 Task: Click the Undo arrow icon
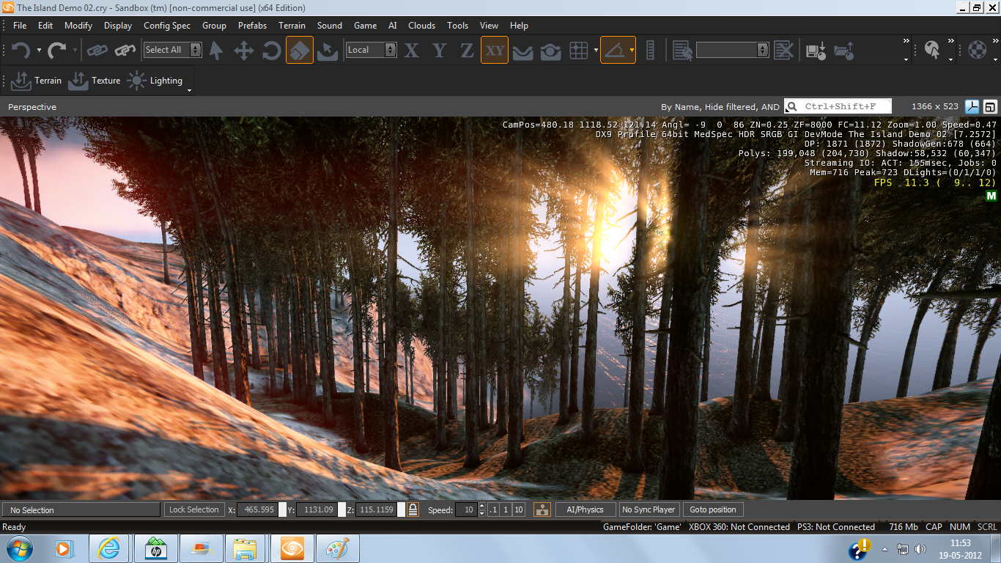point(21,50)
